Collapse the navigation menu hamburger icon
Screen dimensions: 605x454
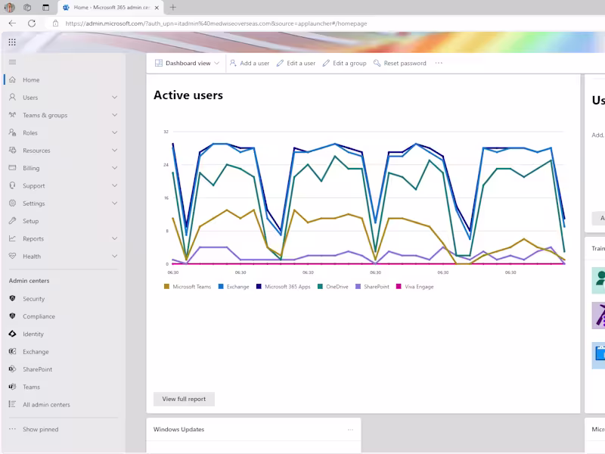(12, 62)
